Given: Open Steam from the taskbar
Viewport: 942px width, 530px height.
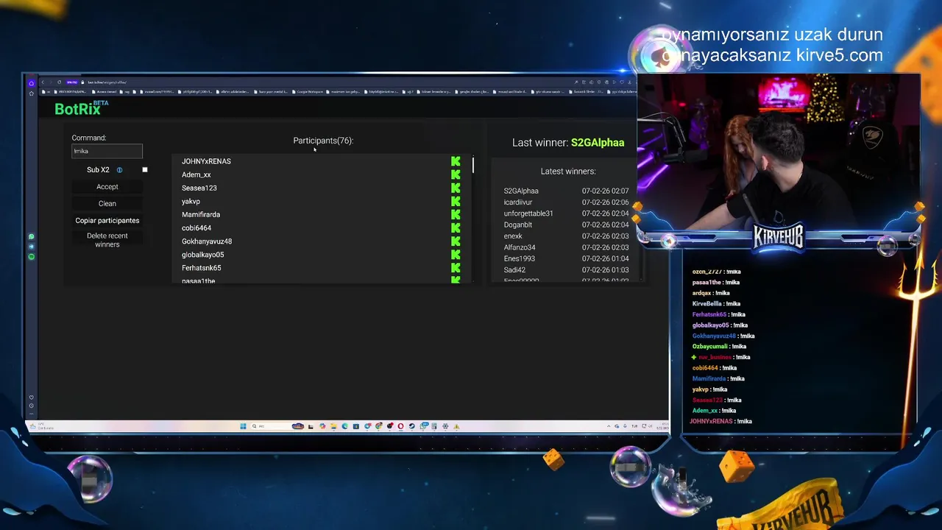Looking at the screenshot, I should tap(412, 426).
